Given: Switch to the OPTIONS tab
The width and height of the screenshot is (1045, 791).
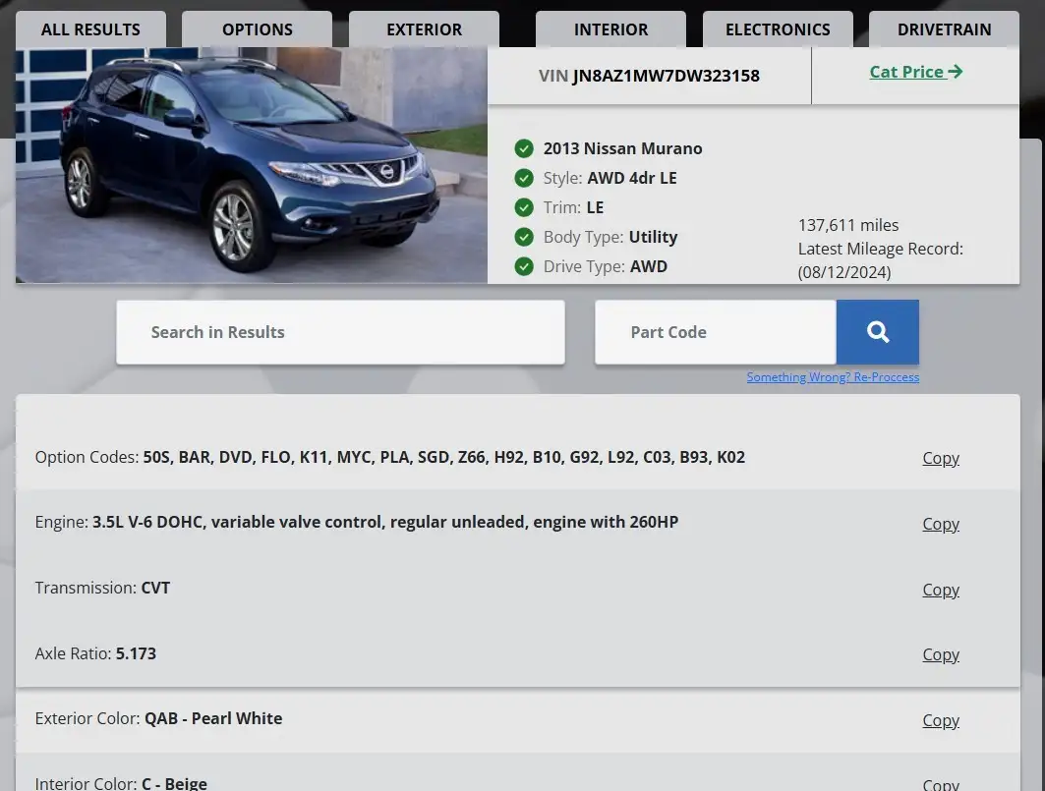Looking at the screenshot, I should 258,29.
